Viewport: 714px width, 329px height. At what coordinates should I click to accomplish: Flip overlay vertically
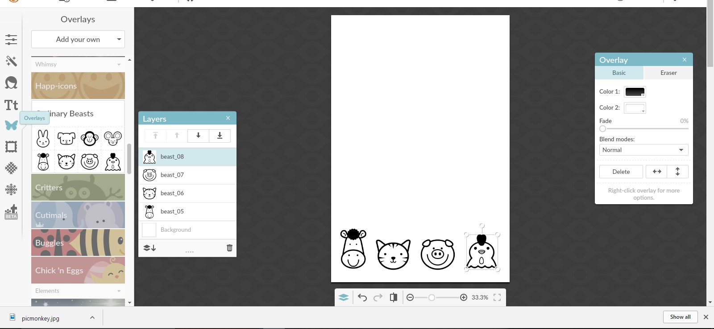[678, 172]
